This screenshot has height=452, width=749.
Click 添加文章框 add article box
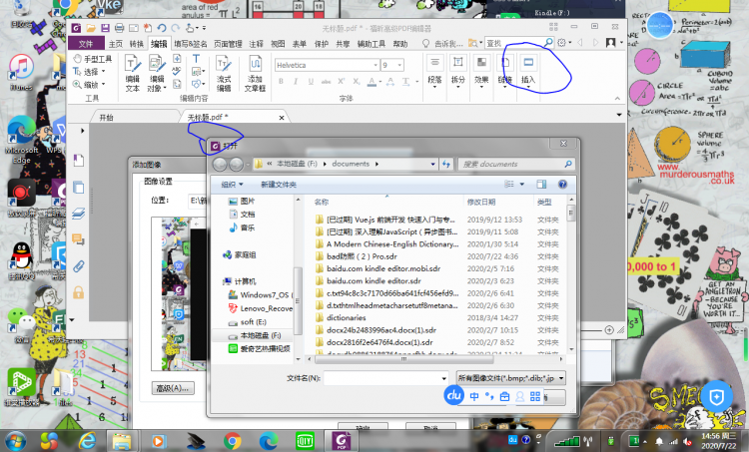click(255, 73)
